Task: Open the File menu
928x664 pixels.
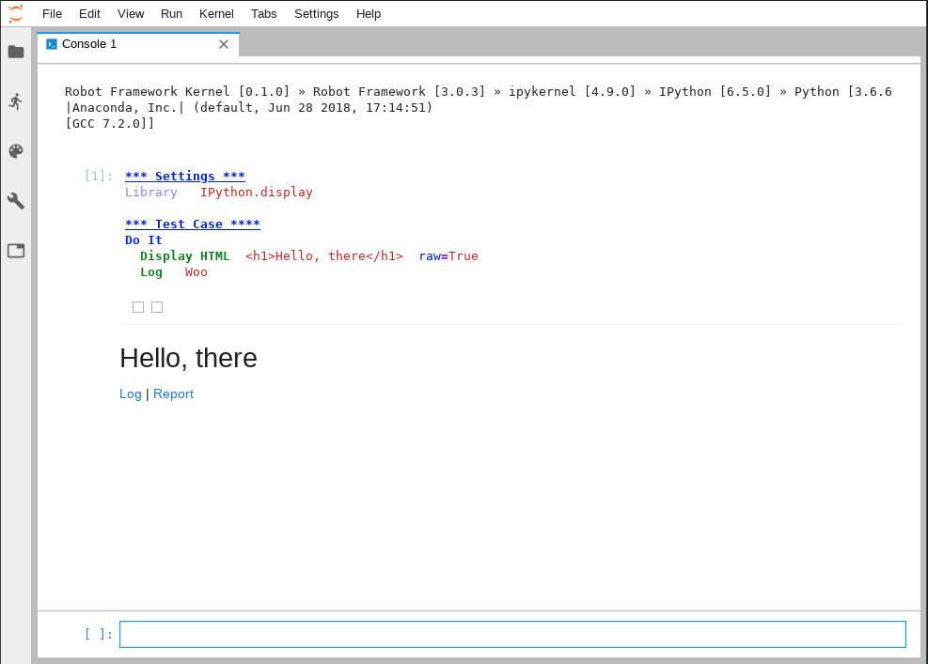Action: (x=52, y=13)
